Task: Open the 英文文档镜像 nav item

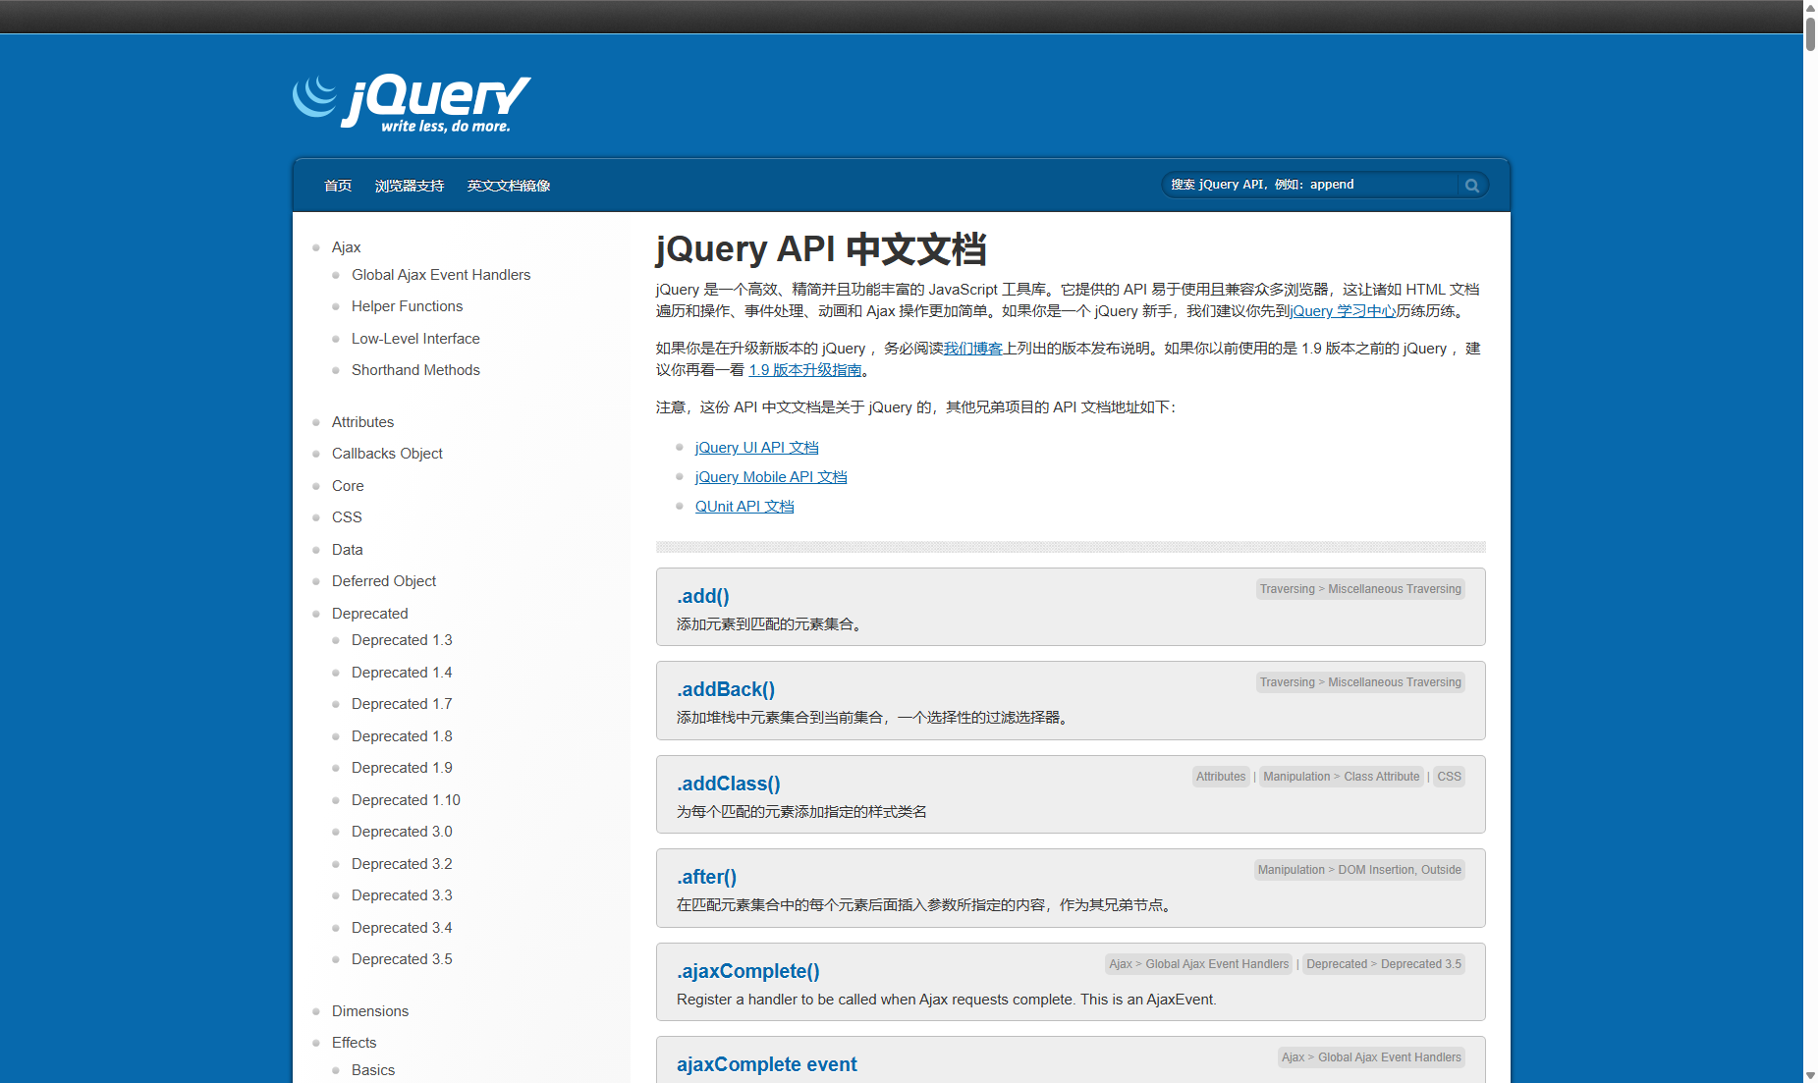Action: [509, 186]
